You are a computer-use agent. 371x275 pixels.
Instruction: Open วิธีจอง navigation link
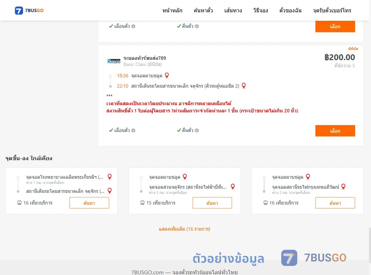pyautogui.click(x=260, y=10)
